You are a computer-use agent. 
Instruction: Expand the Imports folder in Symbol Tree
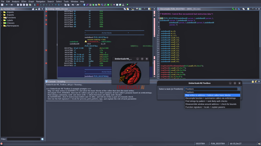click(x=2, y=12)
